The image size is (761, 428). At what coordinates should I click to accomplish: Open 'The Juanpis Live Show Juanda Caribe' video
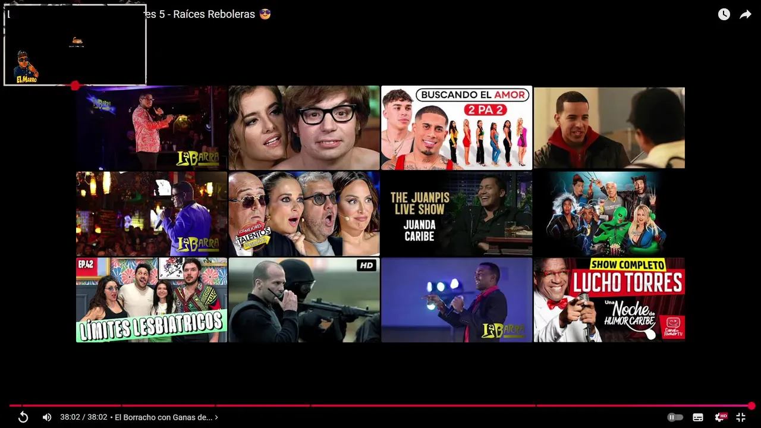pyautogui.click(x=457, y=214)
